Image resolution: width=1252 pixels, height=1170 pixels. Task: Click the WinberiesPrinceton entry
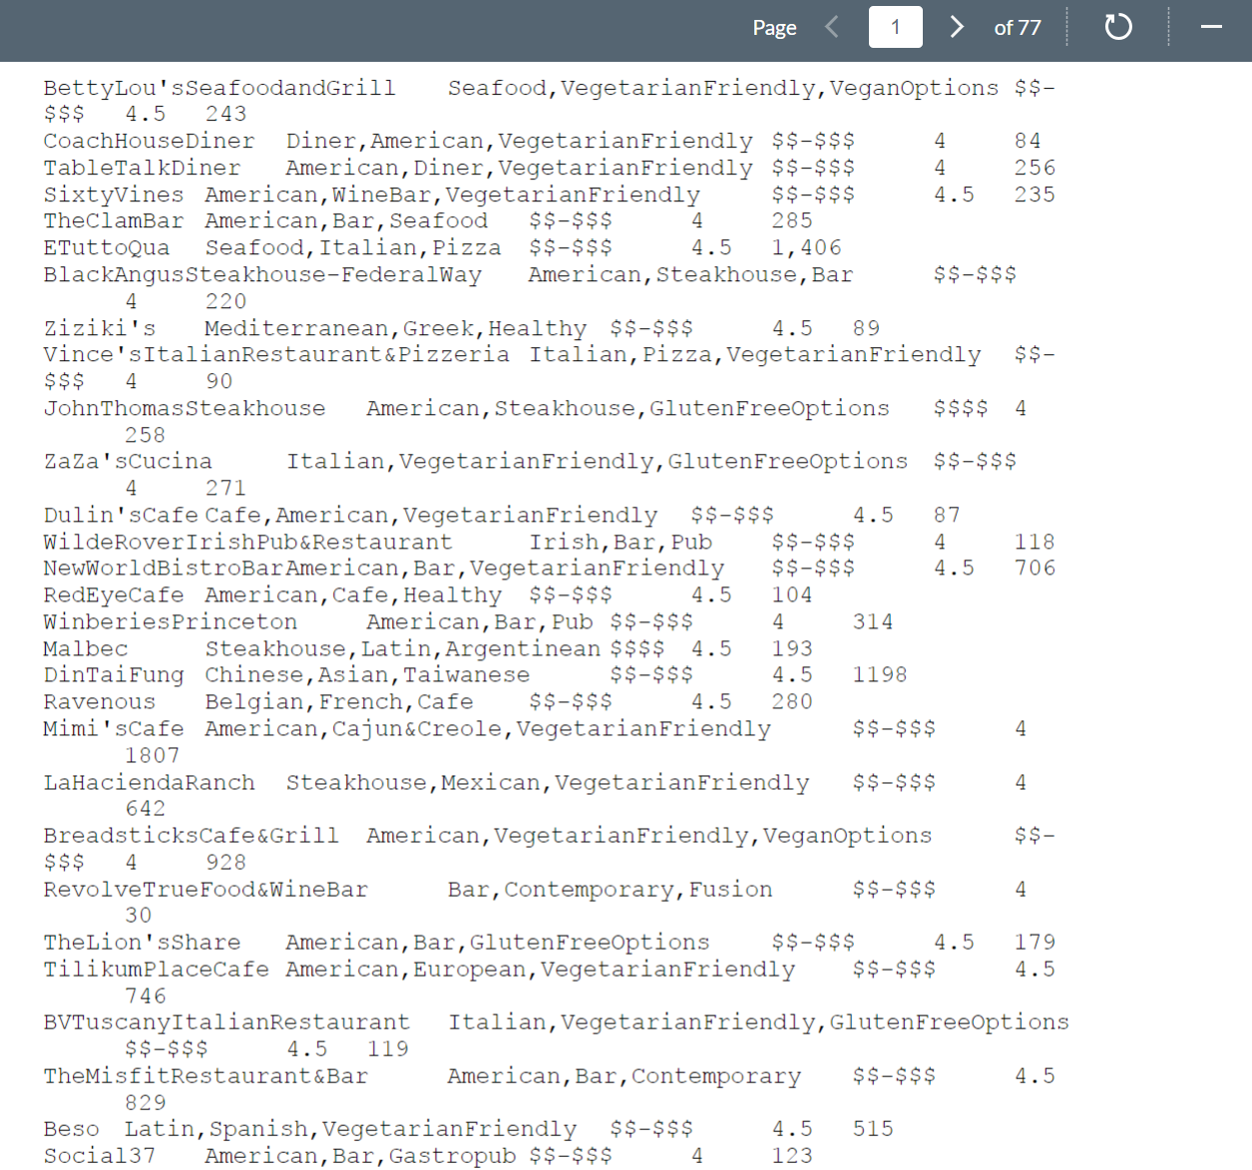click(170, 621)
